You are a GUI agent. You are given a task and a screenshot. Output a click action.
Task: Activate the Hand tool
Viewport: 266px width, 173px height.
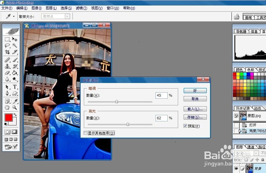[7, 107]
